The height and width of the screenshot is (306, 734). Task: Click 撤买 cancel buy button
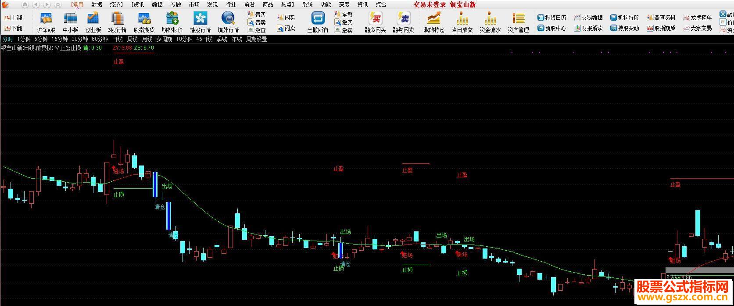pos(344,22)
